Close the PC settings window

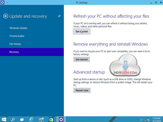[x=161, y=2]
